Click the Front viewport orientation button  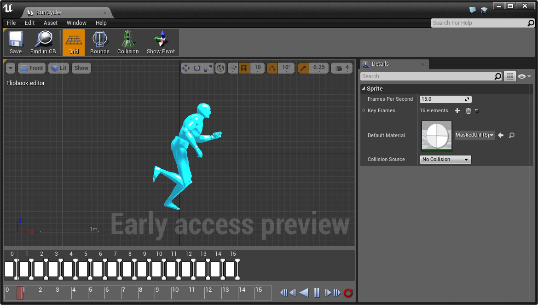click(31, 68)
